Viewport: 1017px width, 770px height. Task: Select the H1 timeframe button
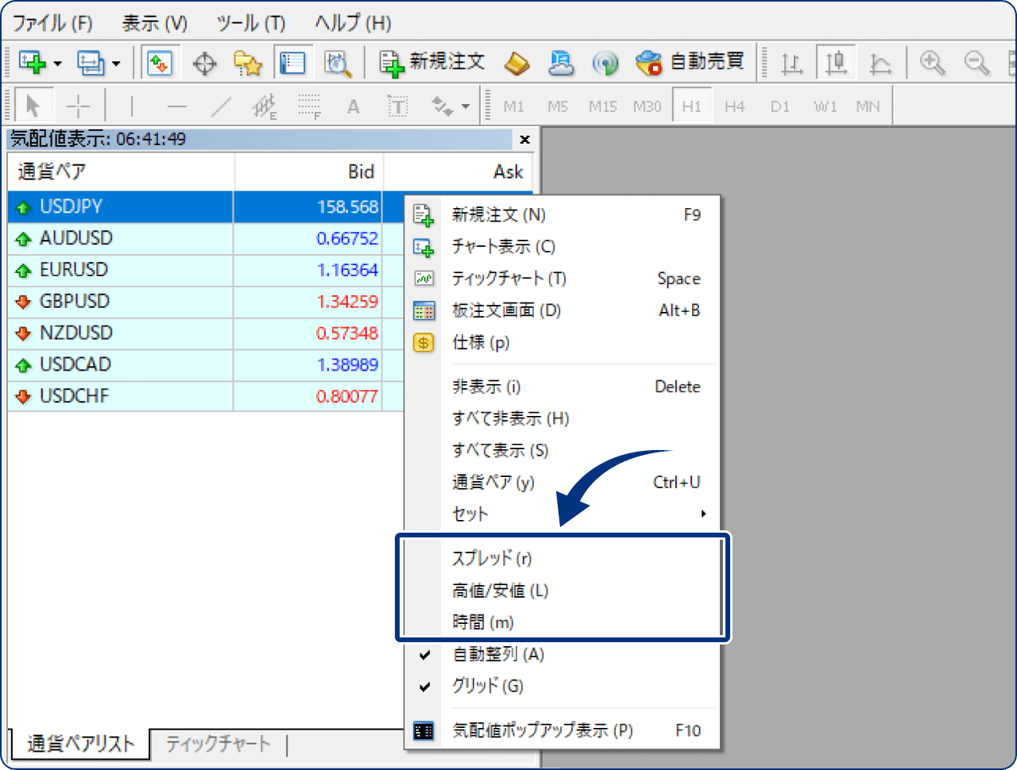point(691,106)
